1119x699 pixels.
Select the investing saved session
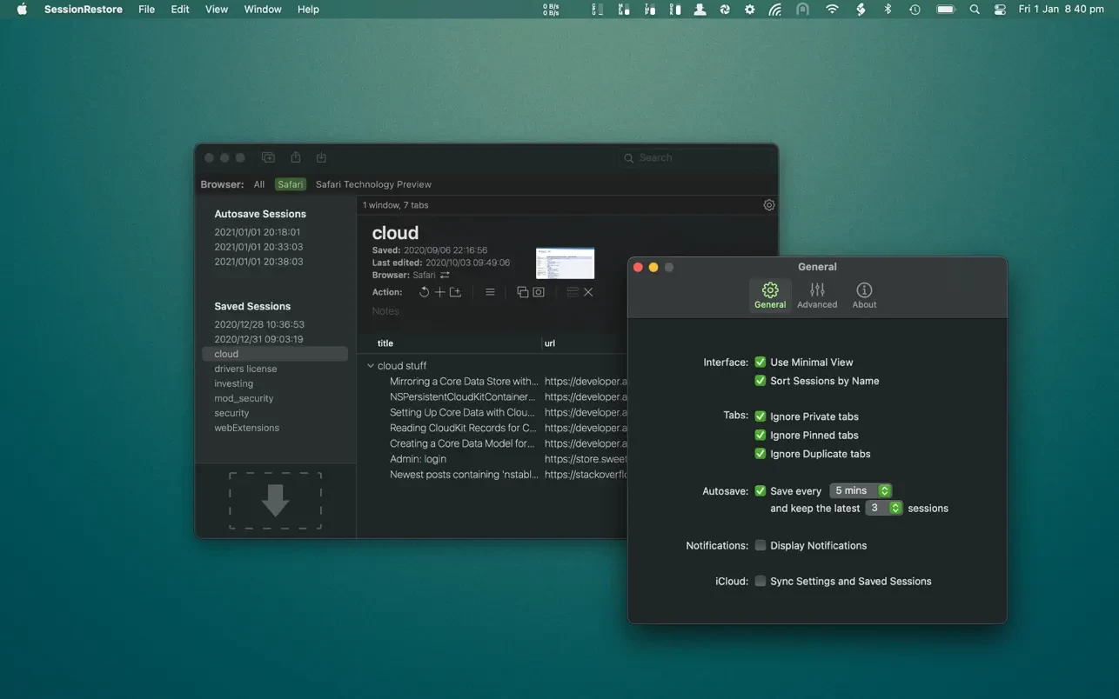[x=233, y=383]
